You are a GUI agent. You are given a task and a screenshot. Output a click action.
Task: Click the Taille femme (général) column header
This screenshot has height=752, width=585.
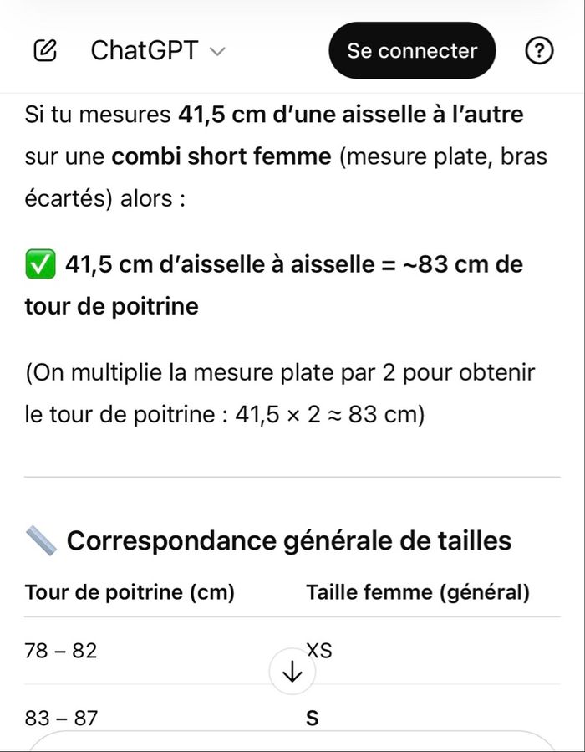418,593
